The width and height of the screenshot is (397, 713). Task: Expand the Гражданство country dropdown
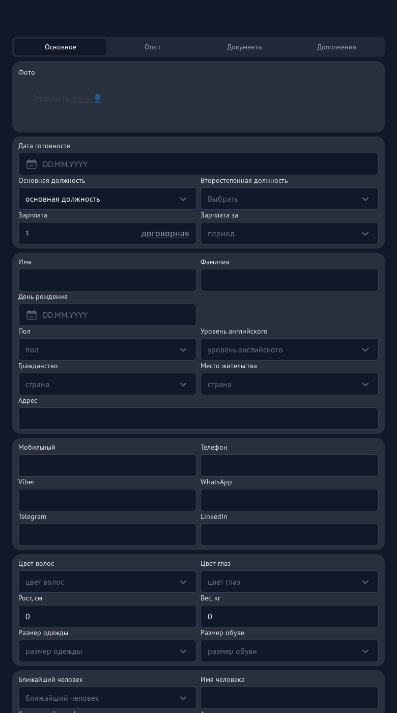point(107,384)
